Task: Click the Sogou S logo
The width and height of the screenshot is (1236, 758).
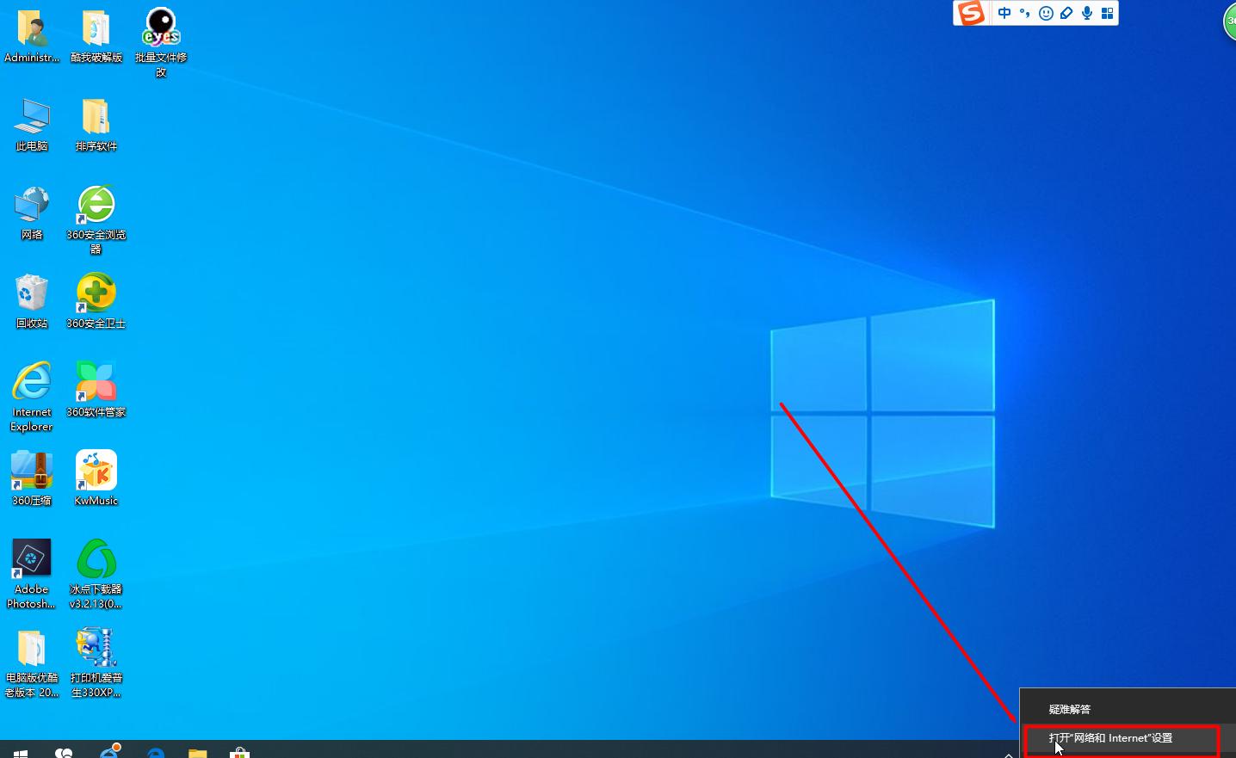Action: (x=971, y=13)
